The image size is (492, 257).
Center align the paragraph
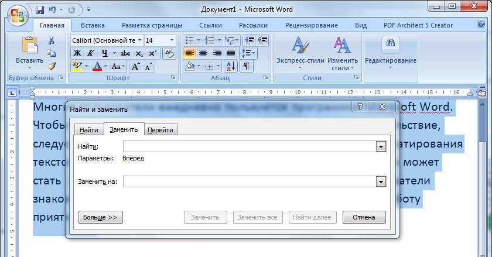[203, 53]
